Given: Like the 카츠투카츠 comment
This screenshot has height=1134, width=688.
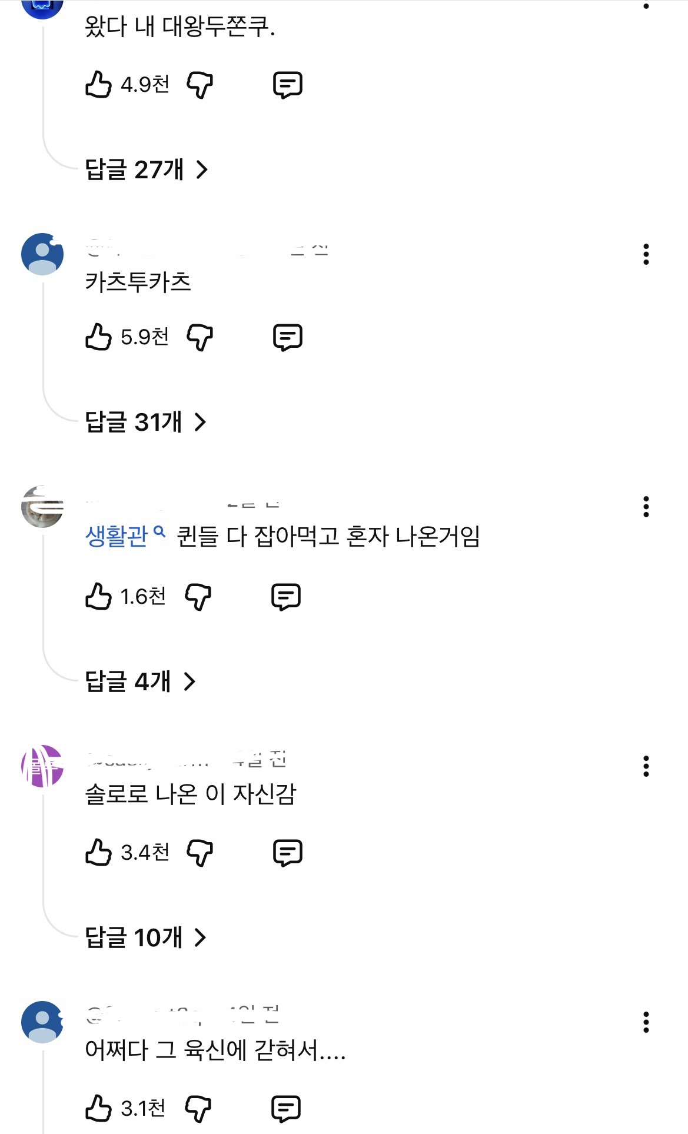Looking at the screenshot, I should coord(99,337).
